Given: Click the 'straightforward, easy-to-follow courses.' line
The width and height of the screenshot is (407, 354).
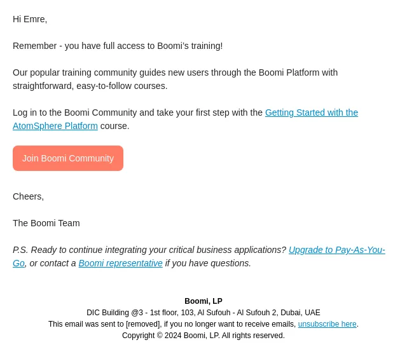Looking at the screenshot, I should point(90,86).
